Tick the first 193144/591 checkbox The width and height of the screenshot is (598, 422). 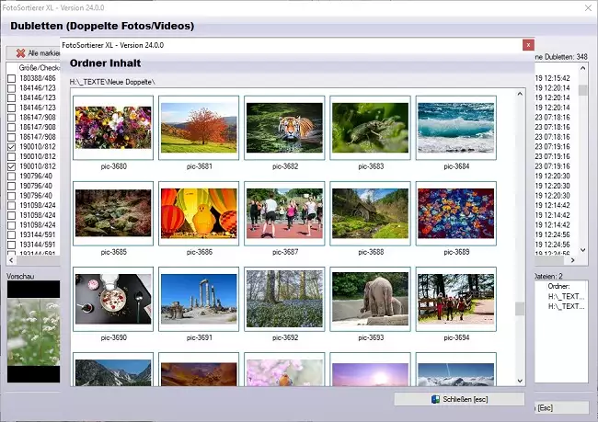click(x=11, y=234)
